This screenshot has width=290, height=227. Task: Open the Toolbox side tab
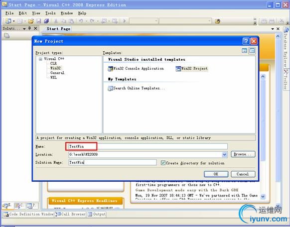(x=286, y=79)
